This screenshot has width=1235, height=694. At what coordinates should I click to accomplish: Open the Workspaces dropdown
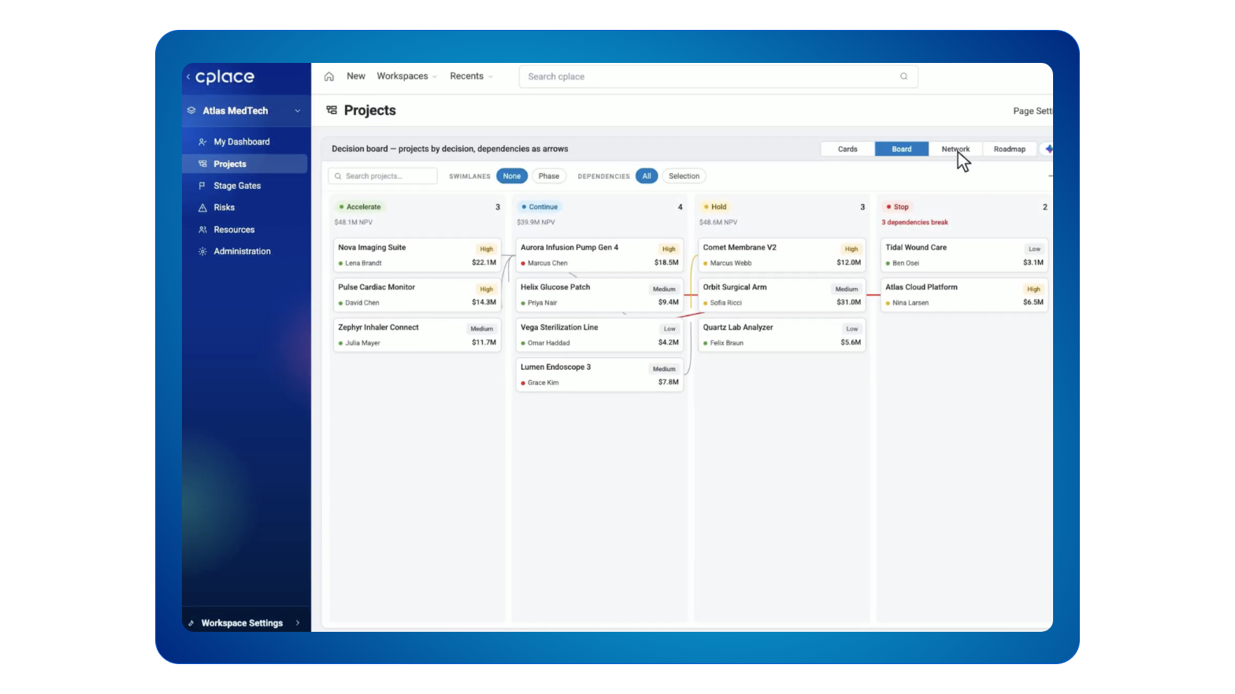pyautogui.click(x=406, y=76)
